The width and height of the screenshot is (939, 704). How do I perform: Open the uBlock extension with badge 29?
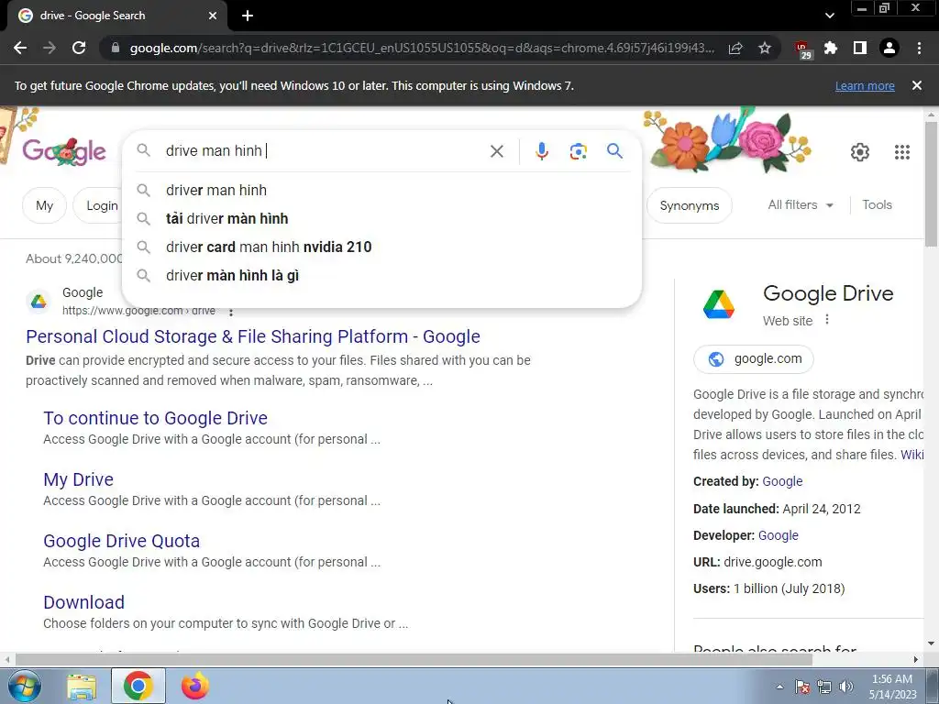tap(803, 49)
